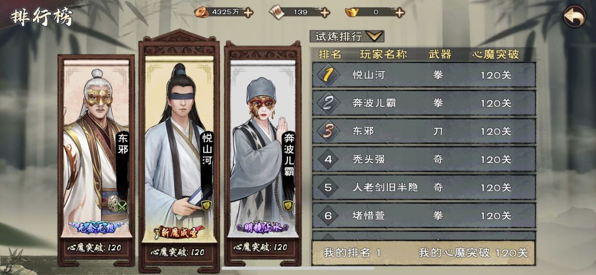Add more tickets with plus icon
Image resolution: width=596 pixels, height=275 pixels.
click(324, 12)
